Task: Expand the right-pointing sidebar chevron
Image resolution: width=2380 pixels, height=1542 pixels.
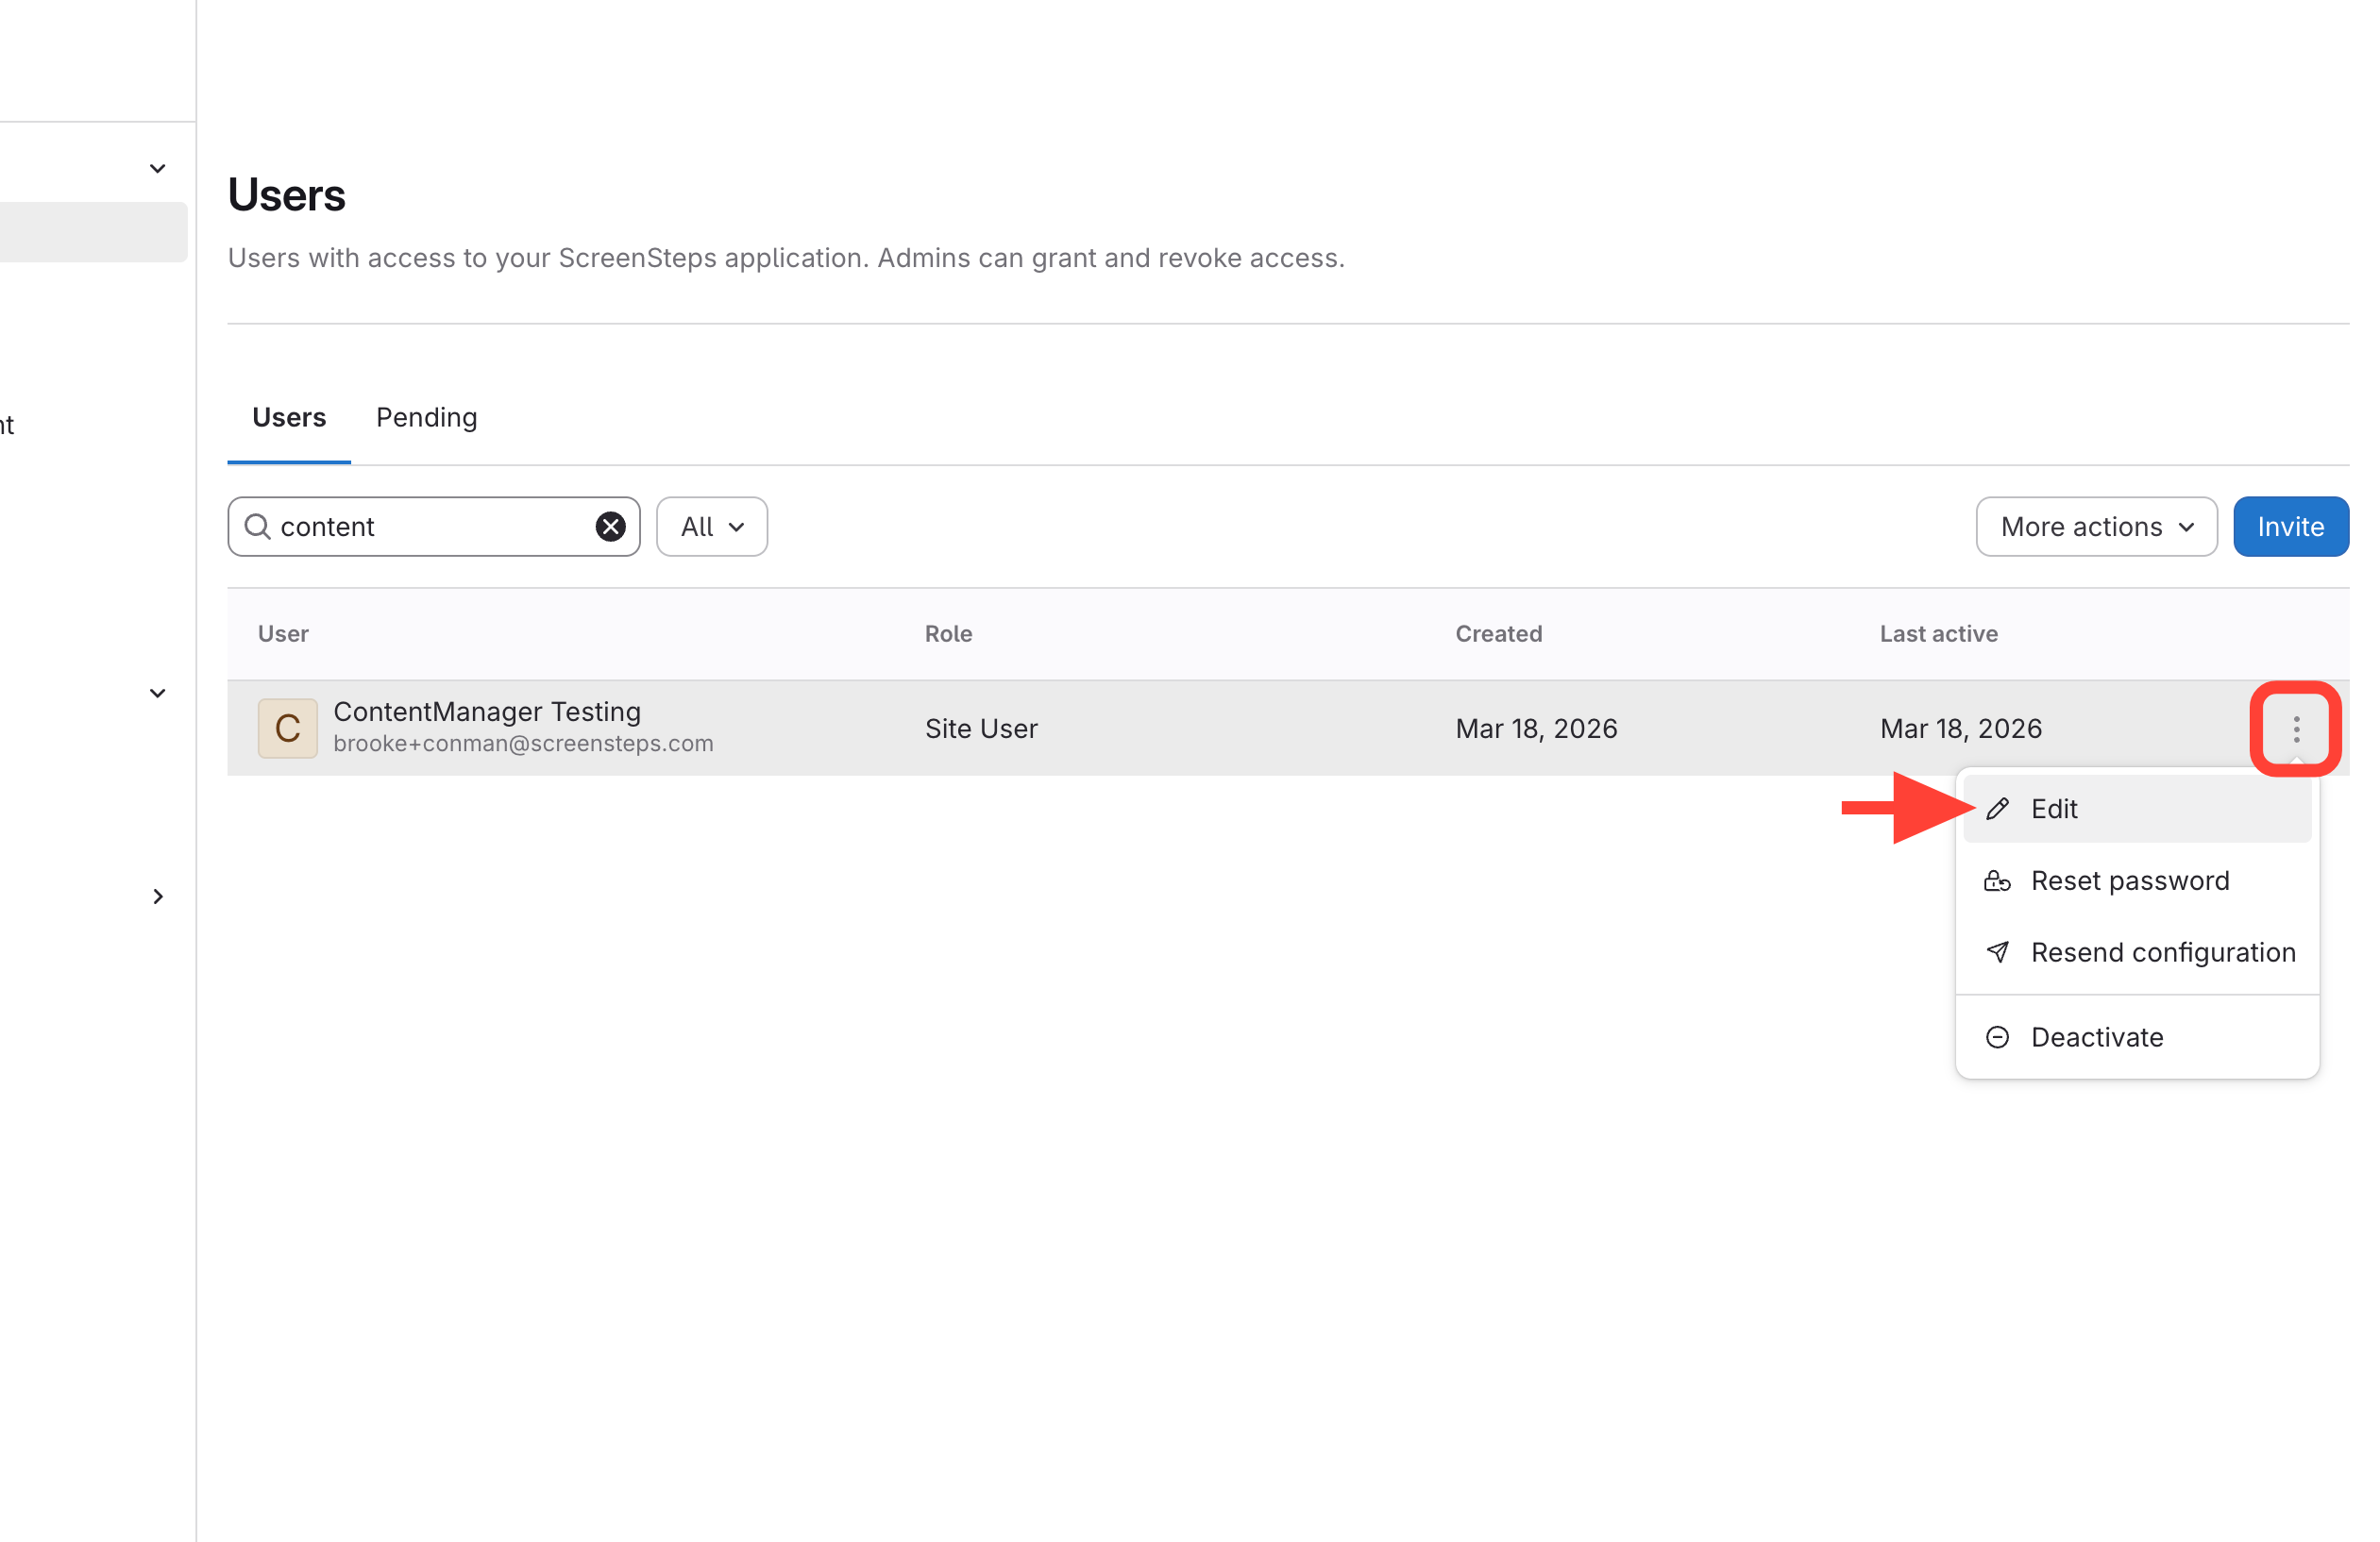Action: pos(157,897)
